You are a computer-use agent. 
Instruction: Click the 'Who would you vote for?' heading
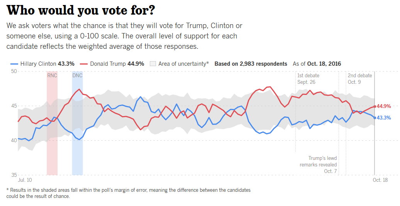click(81, 10)
